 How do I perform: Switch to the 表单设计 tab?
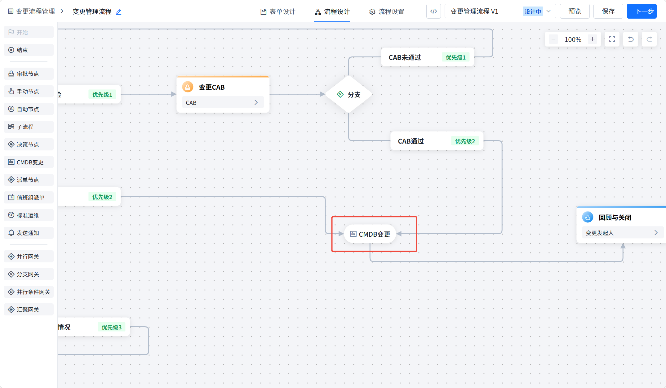click(x=278, y=12)
